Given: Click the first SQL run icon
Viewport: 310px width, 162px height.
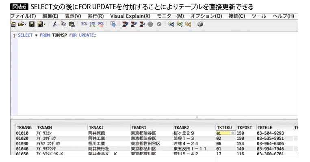Looking at the screenshot, I should click(x=84, y=24).
